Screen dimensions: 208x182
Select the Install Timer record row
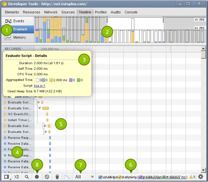click(18, 120)
